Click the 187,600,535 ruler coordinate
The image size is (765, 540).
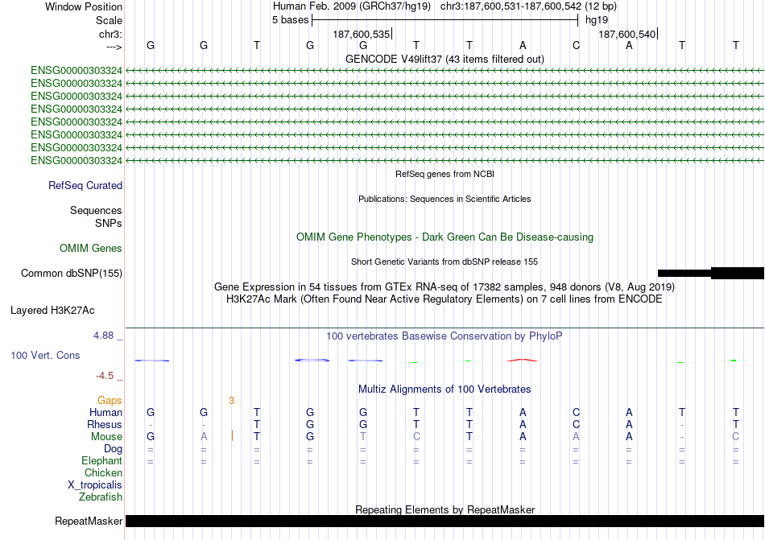[x=361, y=34]
